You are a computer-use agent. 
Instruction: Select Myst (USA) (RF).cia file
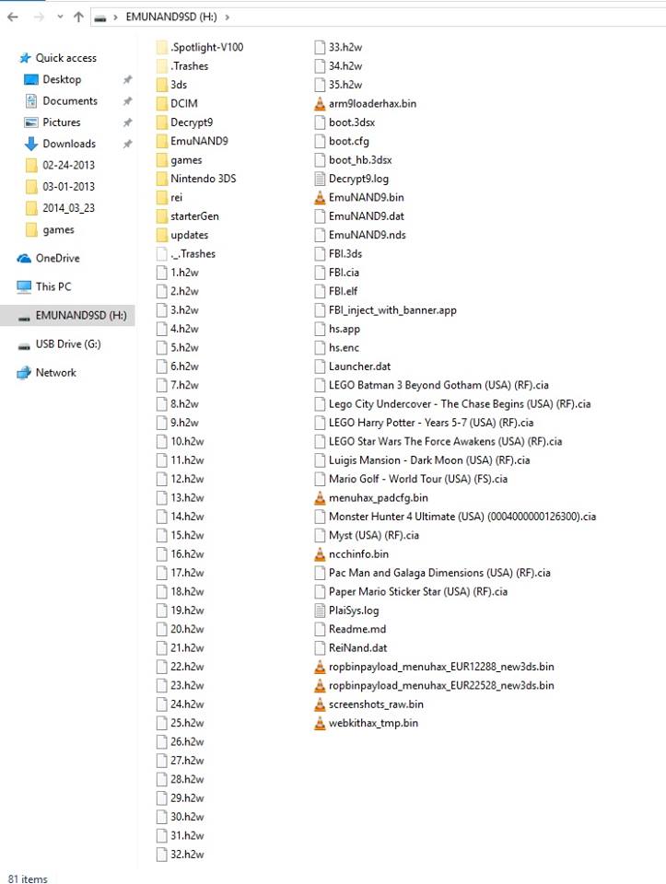pos(373,535)
